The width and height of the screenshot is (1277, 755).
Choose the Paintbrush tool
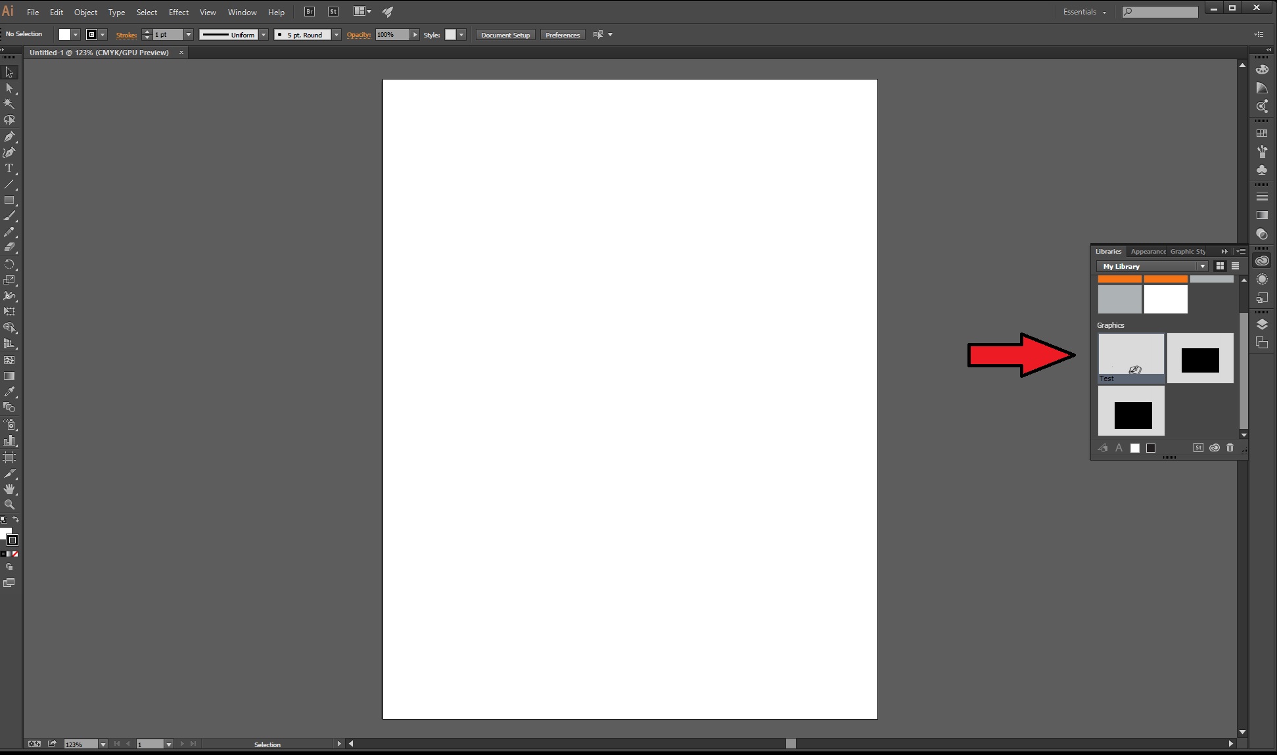click(9, 216)
